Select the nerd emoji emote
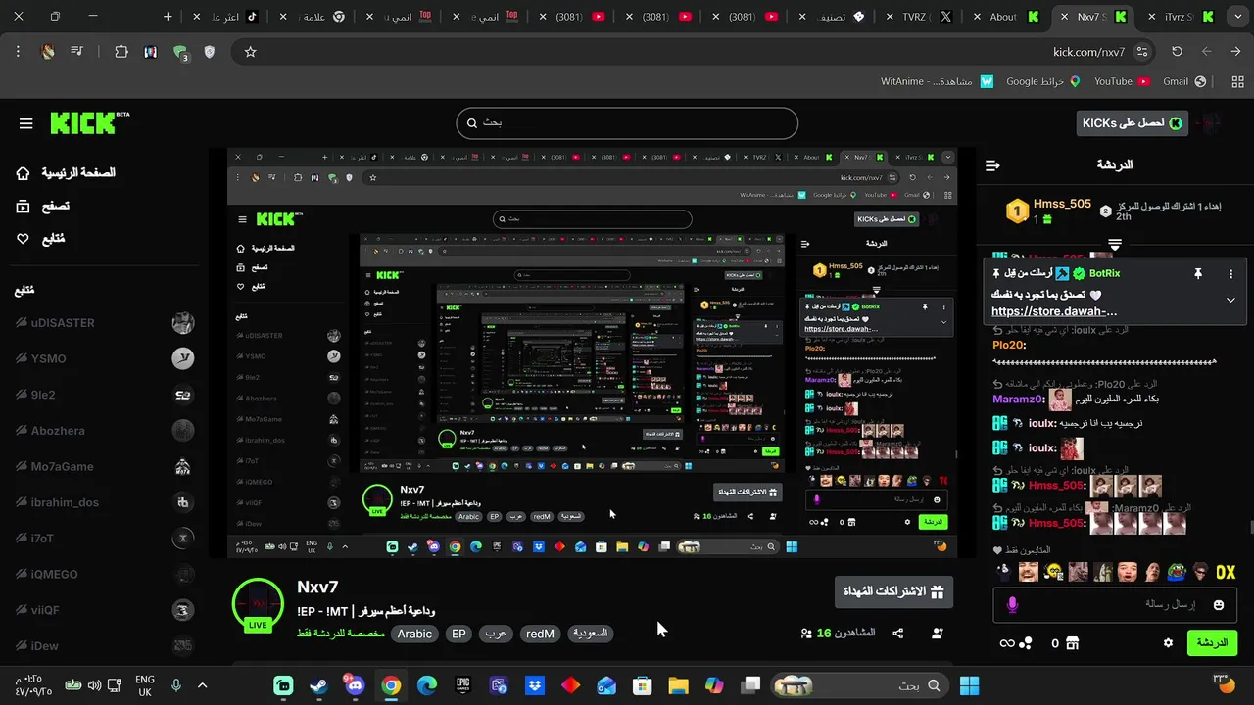The height and width of the screenshot is (705, 1254). tap(1053, 572)
